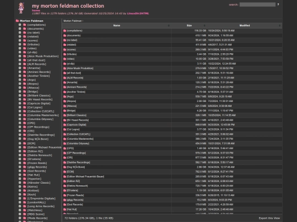Select (yt-dlp) in the tree
Viewport: 297px width, 222px height.
click(32, 52)
